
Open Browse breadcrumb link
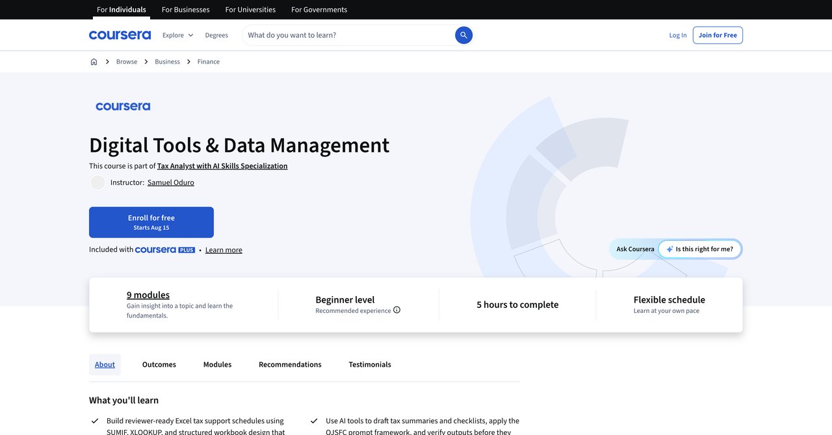(127, 62)
